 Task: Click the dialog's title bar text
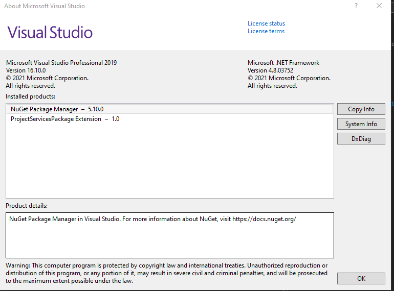click(x=45, y=6)
